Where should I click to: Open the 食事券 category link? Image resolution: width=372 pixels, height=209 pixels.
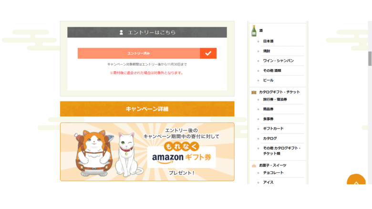click(268, 119)
